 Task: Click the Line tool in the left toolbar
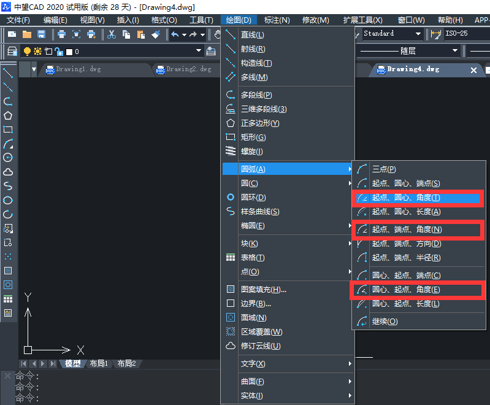click(x=8, y=73)
